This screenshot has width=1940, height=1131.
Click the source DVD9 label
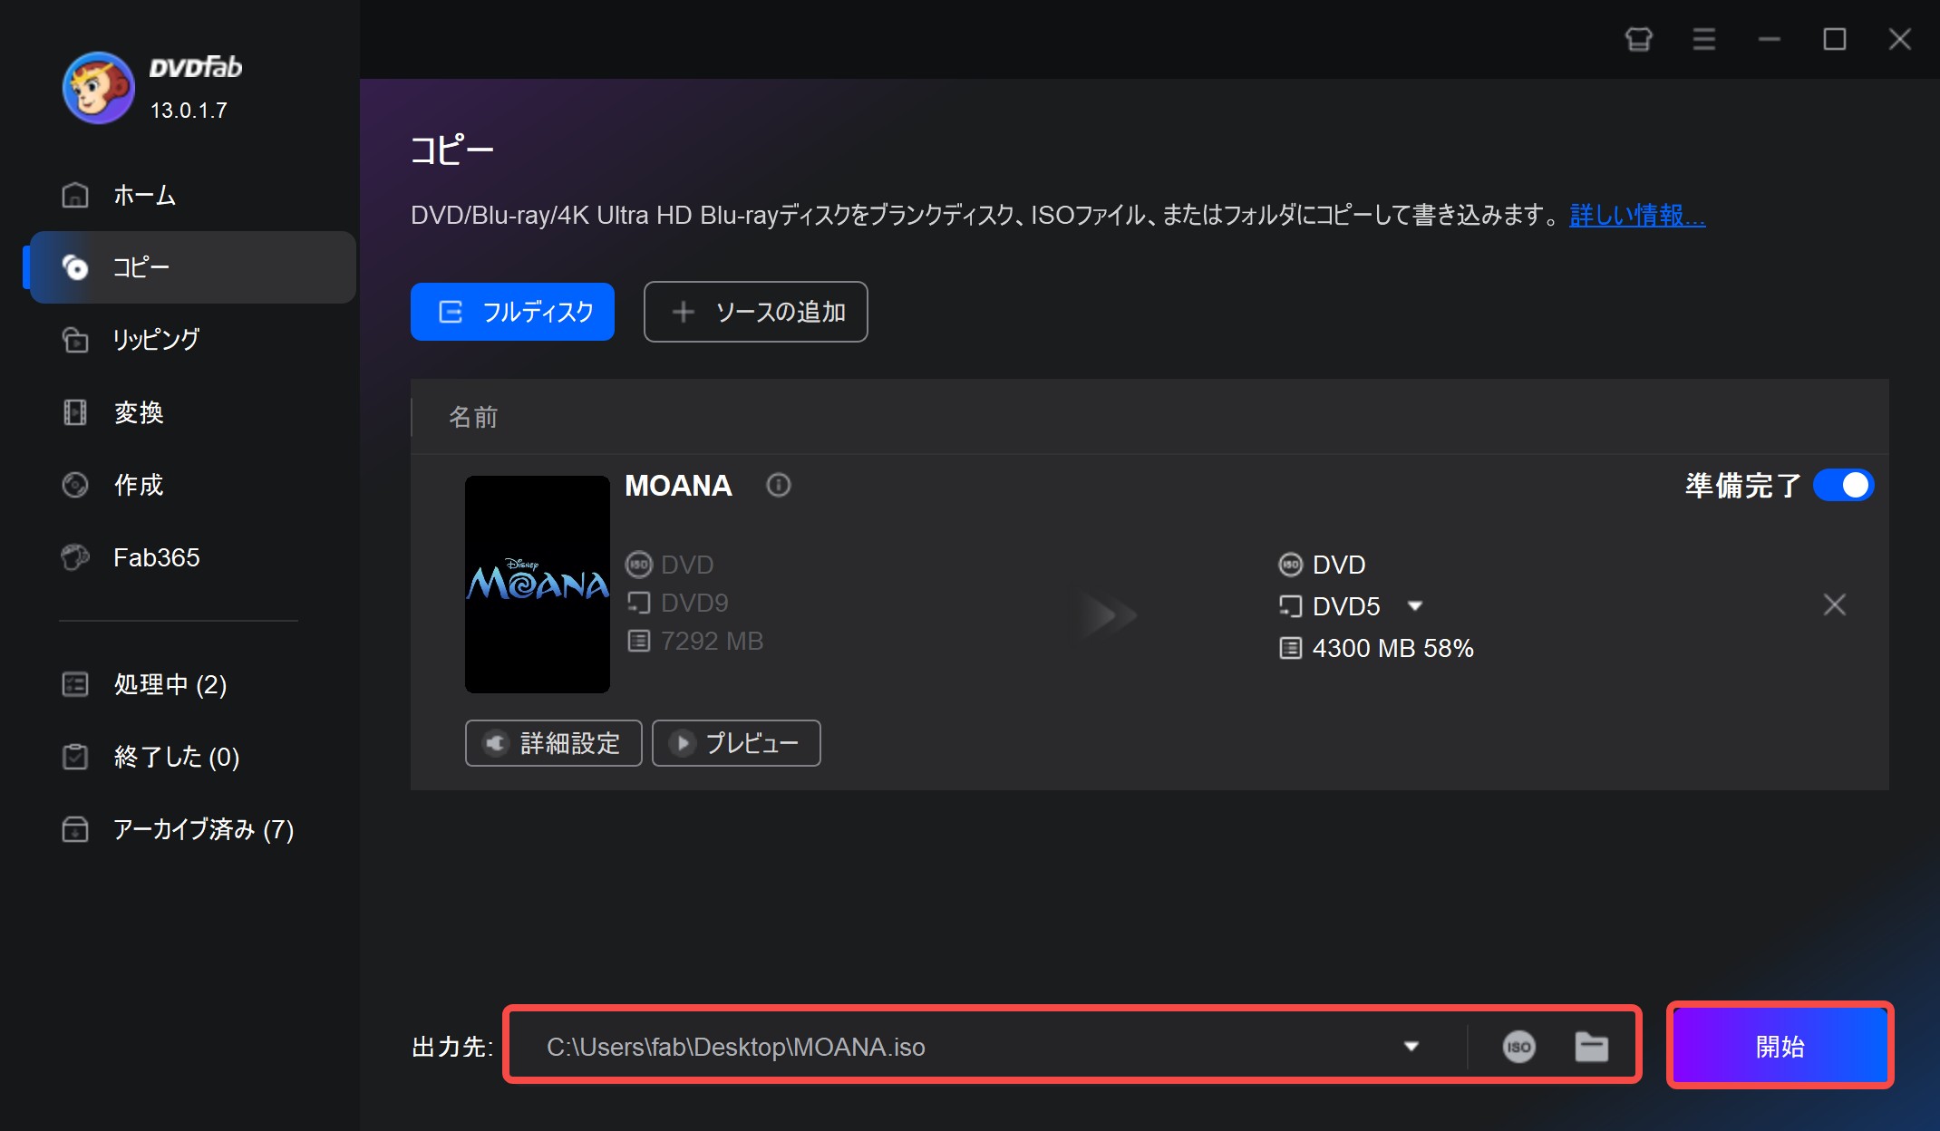point(694,603)
